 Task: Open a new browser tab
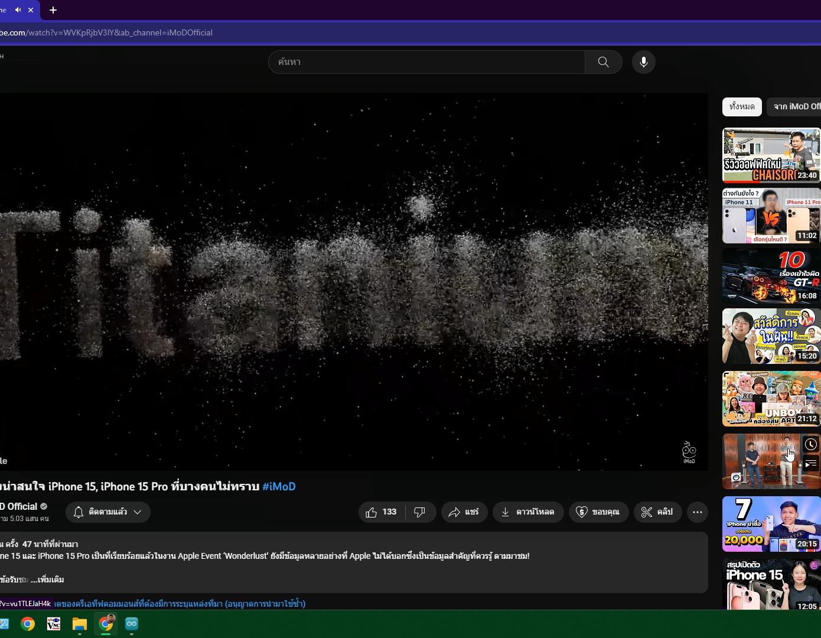(53, 10)
